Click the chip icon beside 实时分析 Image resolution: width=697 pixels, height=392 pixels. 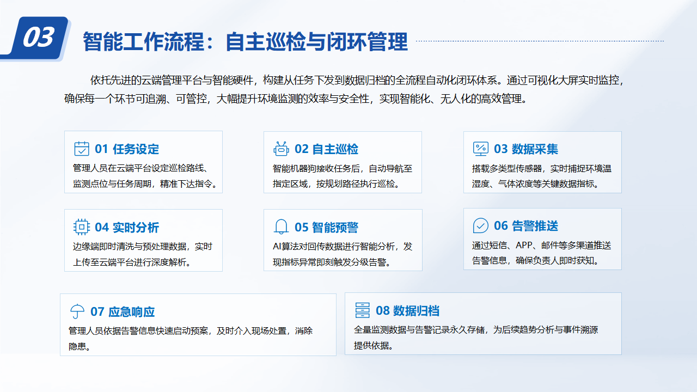point(82,227)
